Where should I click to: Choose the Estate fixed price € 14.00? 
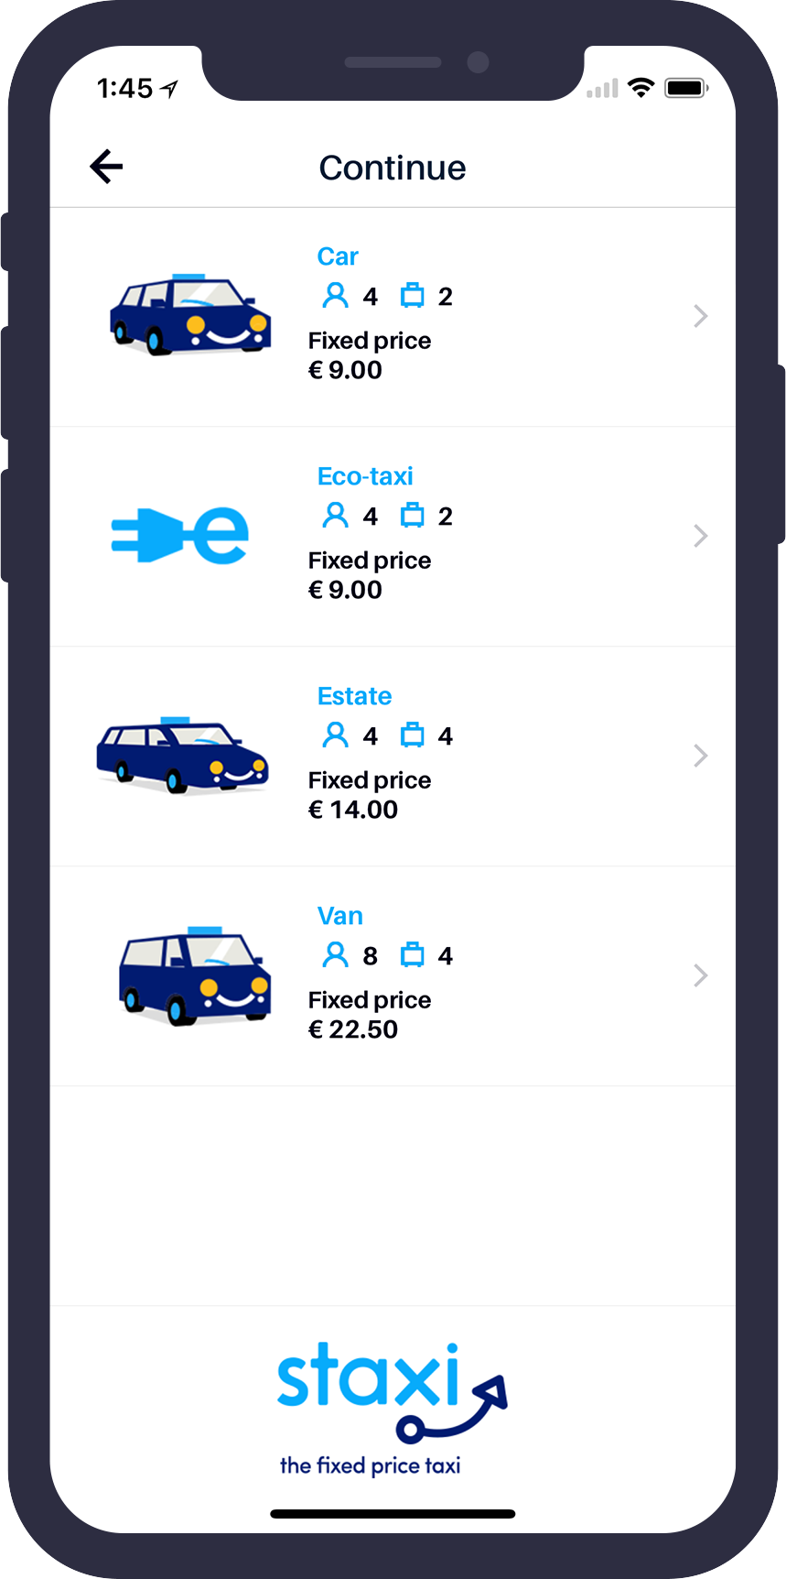[353, 810]
